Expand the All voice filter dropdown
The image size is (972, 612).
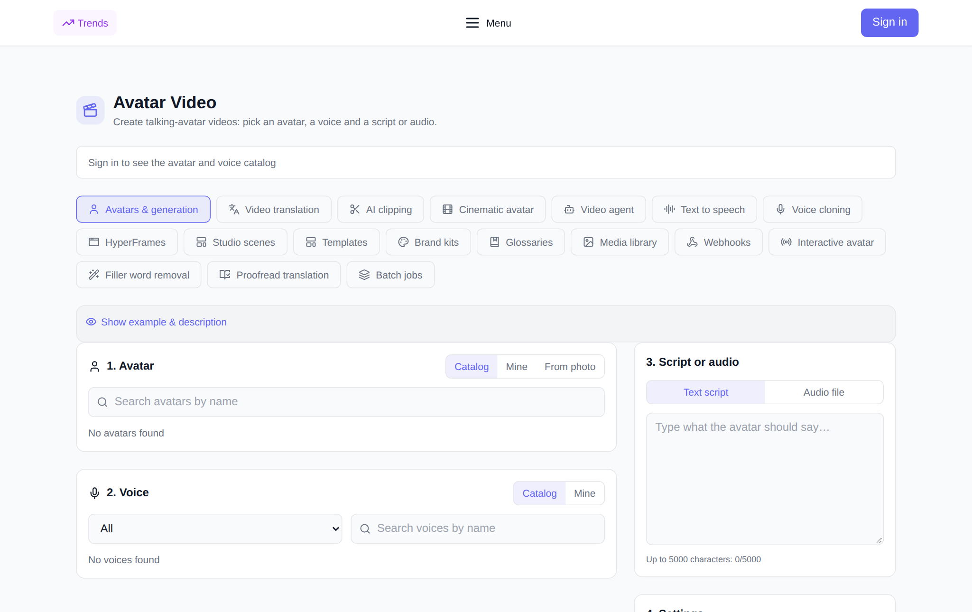click(x=215, y=529)
